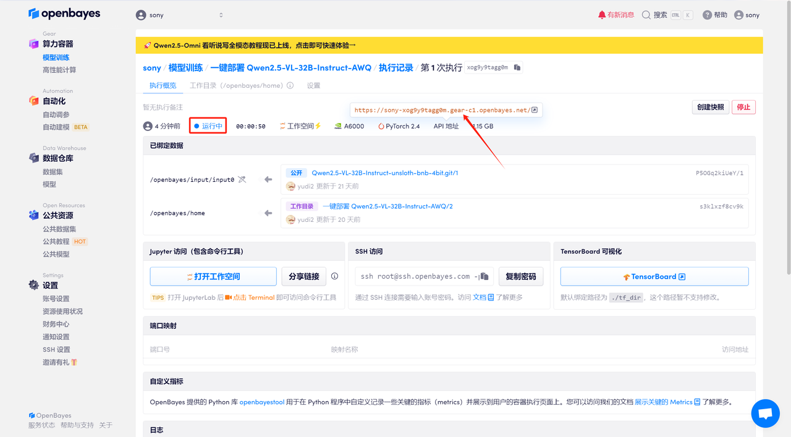Open 公共教程 HOT in sidebar
The width and height of the screenshot is (791, 437).
[65, 242]
